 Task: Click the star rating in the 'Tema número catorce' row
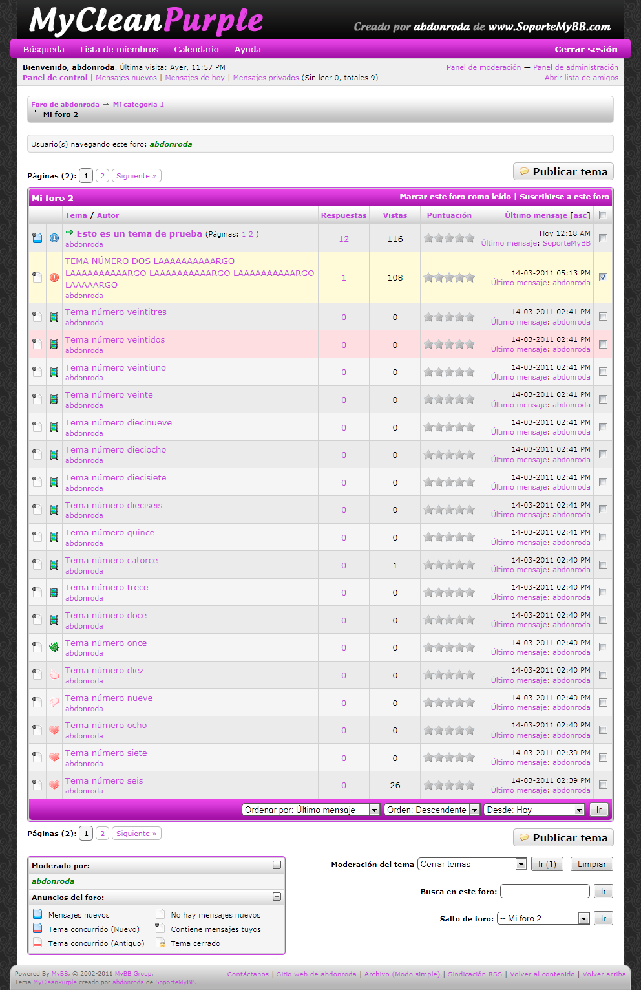tap(449, 565)
